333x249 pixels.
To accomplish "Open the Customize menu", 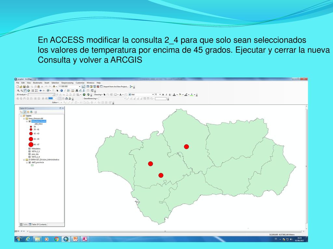I will tap(80, 83).
